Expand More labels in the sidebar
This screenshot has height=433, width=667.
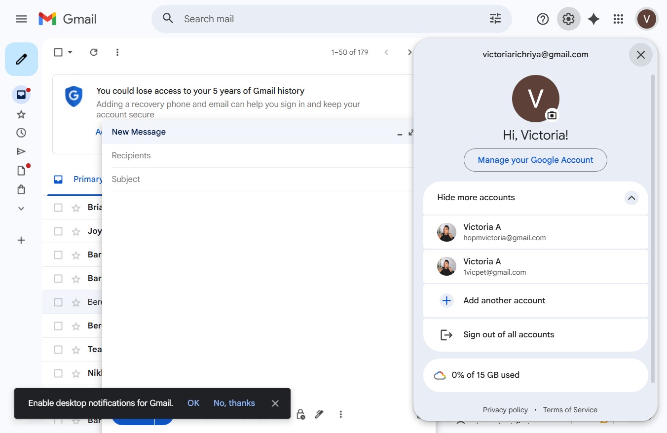(x=21, y=209)
